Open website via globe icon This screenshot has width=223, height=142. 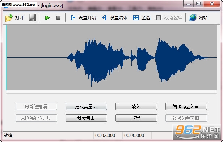pos(193,18)
